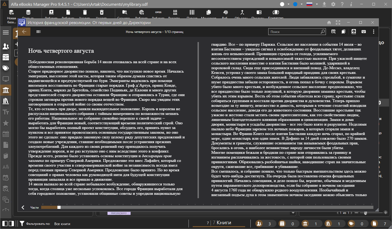Click the Все книги filter
The image size is (392, 229).
[x=62, y=224]
